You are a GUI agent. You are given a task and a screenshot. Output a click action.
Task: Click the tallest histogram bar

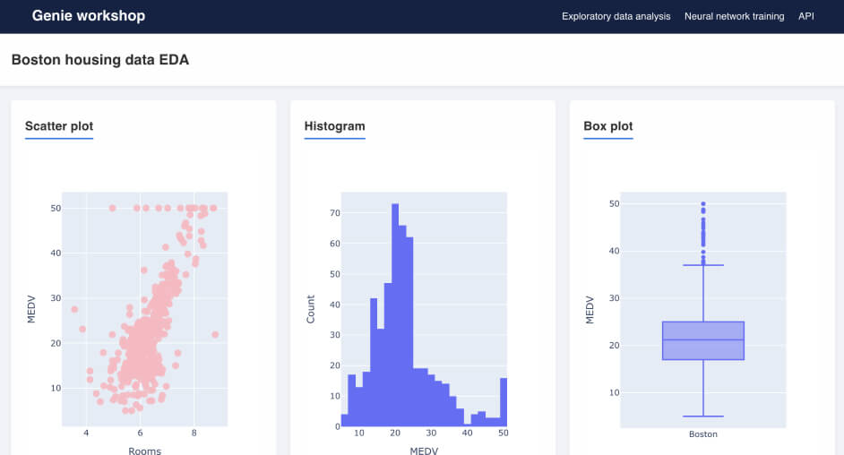tap(395, 313)
